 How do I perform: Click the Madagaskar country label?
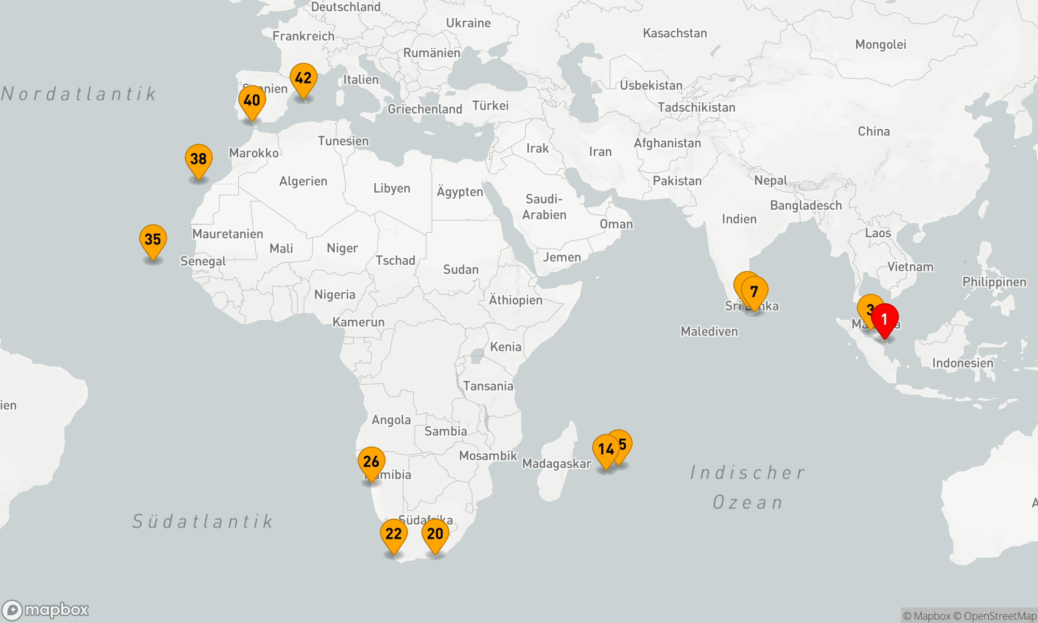556,464
